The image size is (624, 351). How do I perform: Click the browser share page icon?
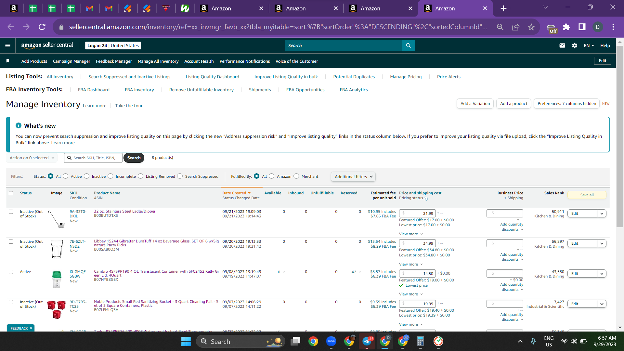(x=516, y=27)
